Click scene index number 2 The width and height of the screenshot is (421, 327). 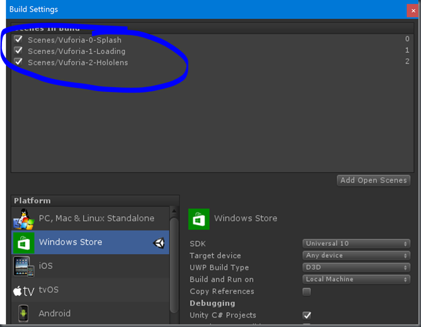tap(407, 61)
